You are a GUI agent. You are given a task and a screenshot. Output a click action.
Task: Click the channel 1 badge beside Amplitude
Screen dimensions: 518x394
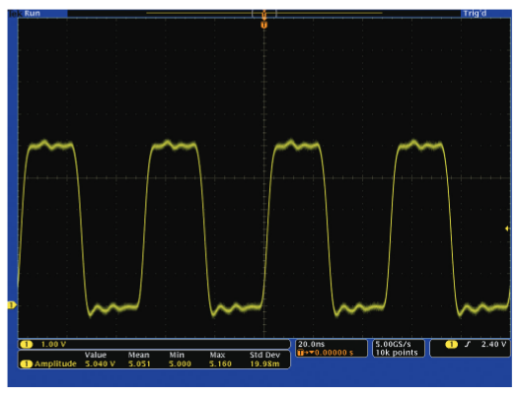tap(26, 363)
